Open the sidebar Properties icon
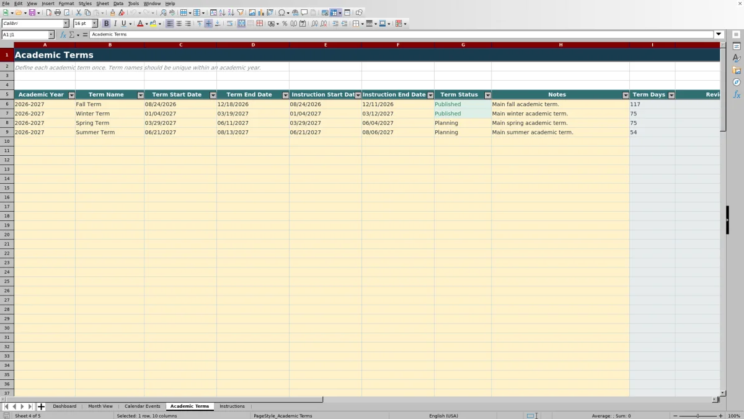744x419 pixels. (737, 47)
